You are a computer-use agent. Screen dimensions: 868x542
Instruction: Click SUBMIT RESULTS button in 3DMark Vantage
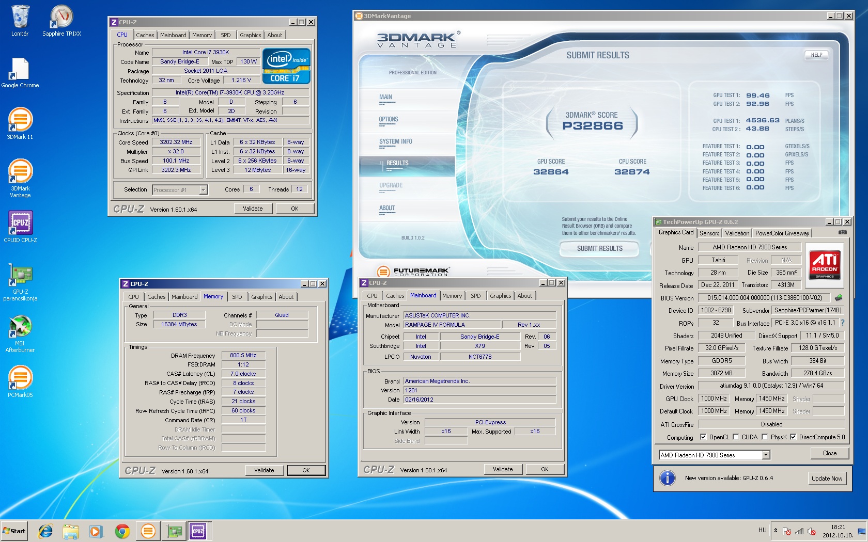coord(600,249)
